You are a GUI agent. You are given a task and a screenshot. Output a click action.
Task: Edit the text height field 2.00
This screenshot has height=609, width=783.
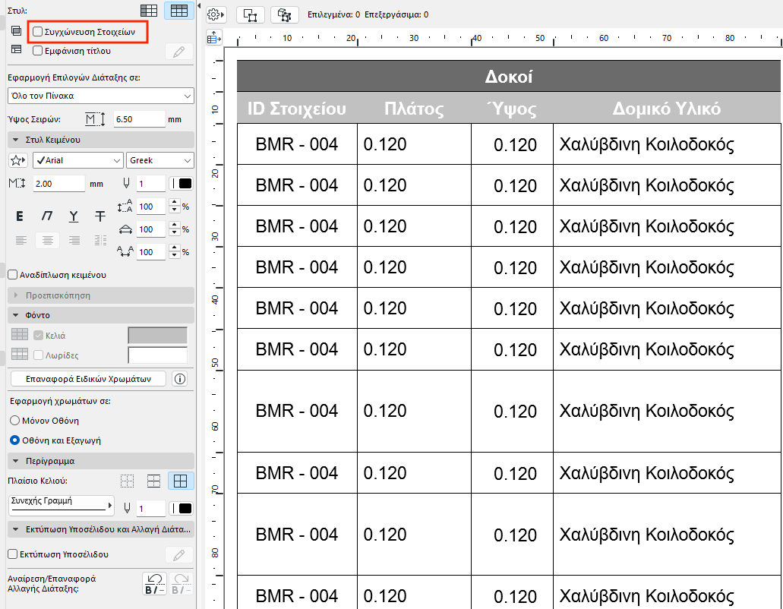tap(59, 184)
